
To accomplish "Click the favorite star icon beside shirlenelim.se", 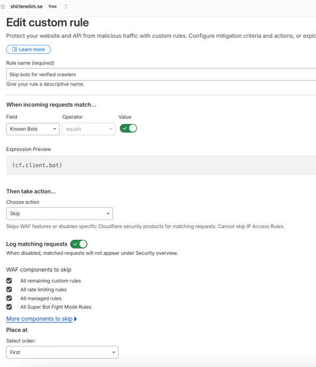I will click(3, 6).
